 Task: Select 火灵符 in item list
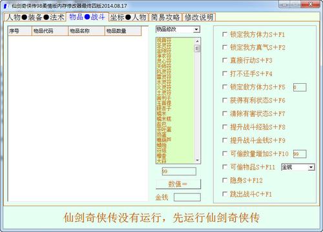pyautogui.click(x=164, y=88)
